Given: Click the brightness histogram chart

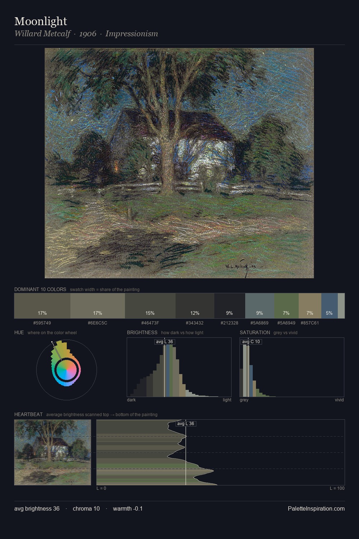Looking at the screenshot, I should pyautogui.click(x=179, y=367).
